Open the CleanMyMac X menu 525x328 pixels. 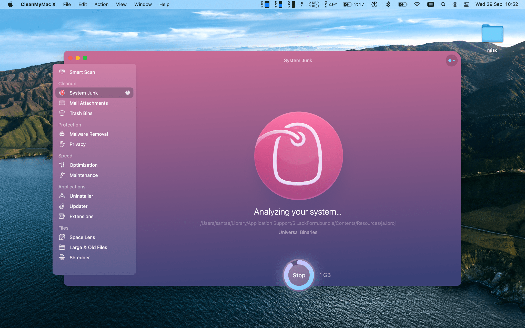38,4
